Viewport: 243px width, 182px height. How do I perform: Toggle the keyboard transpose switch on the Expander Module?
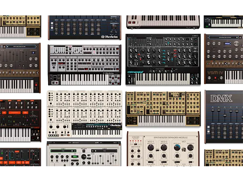pyautogui.click(x=135, y=144)
